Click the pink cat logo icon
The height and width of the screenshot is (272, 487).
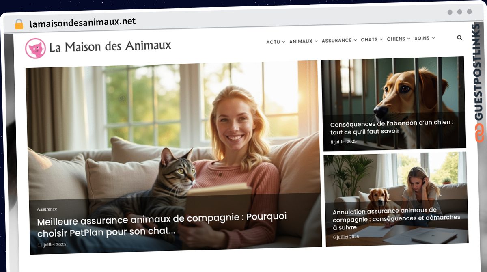(x=35, y=48)
